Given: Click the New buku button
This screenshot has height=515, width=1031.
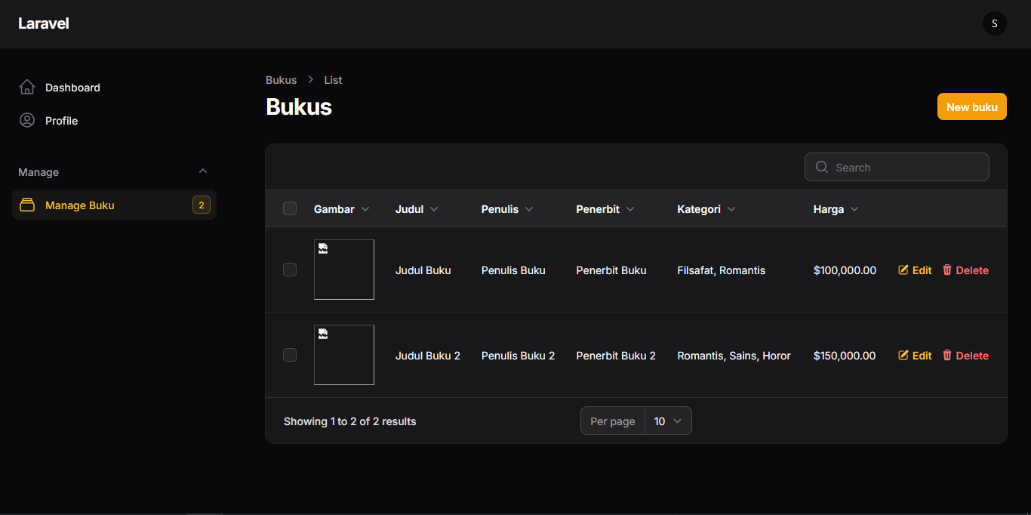Looking at the screenshot, I should click(971, 107).
